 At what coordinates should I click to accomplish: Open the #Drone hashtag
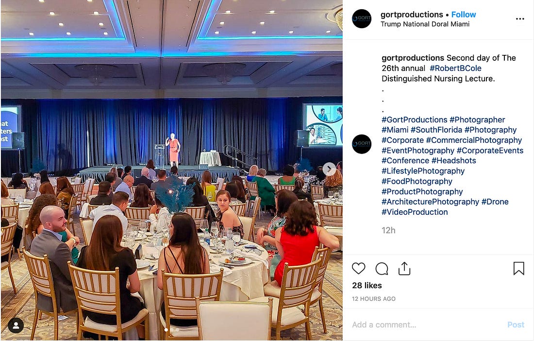click(495, 202)
